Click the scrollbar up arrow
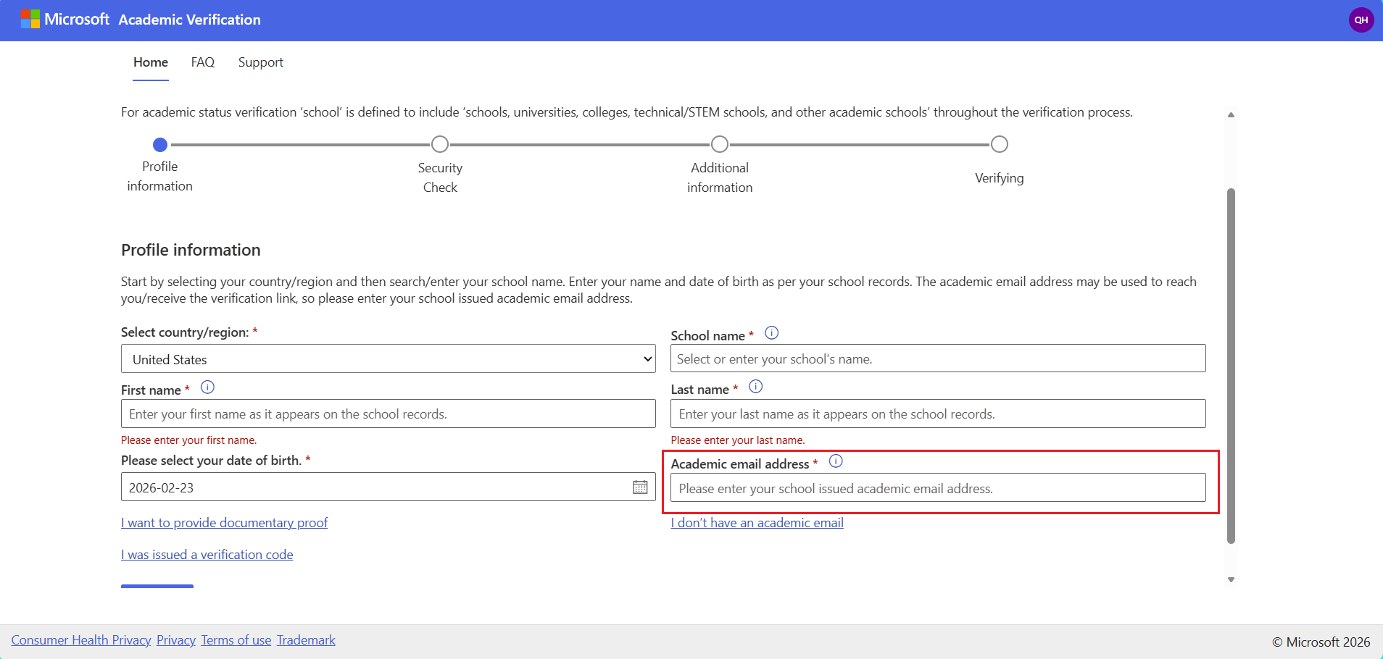This screenshot has width=1383, height=659. point(1231,114)
